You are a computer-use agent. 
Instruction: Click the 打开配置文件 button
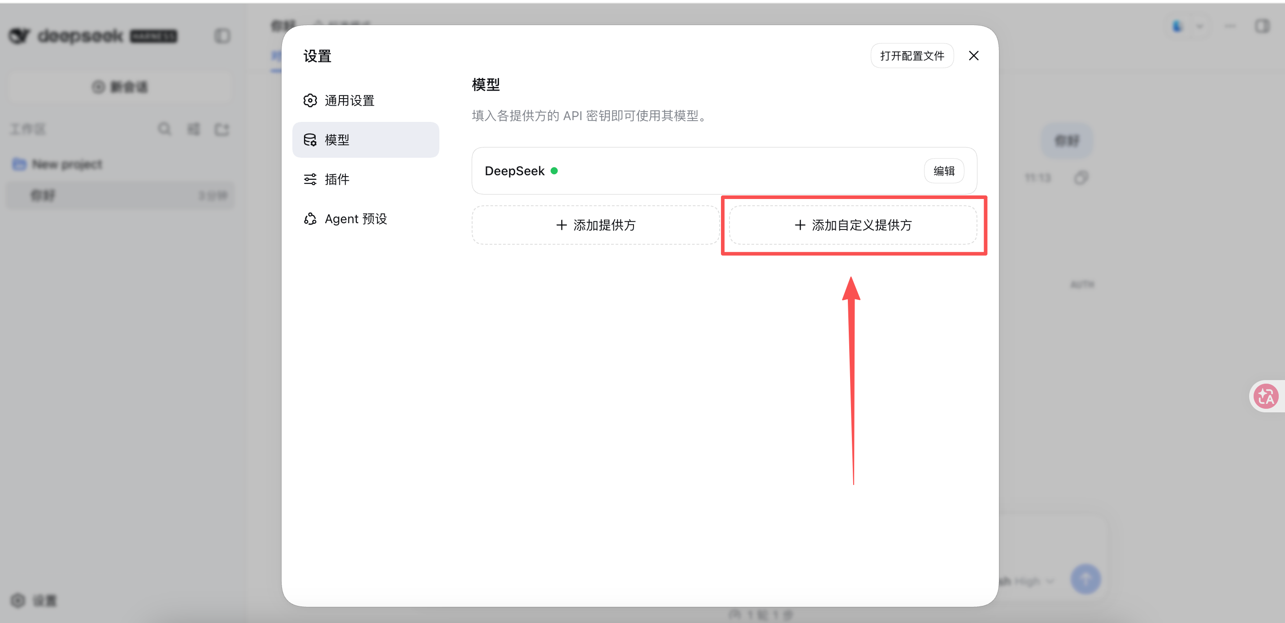pos(912,56)
